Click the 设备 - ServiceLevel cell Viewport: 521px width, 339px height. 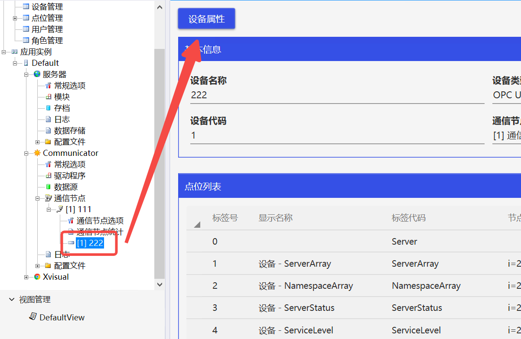296,330
